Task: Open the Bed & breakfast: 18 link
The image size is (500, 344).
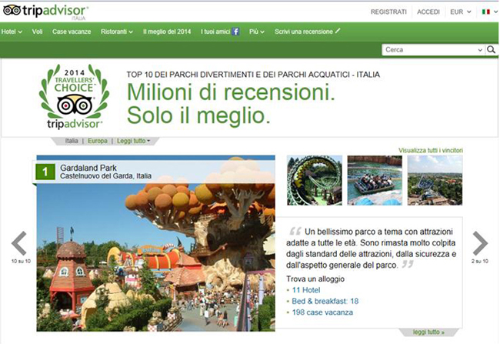Action: 325,301
